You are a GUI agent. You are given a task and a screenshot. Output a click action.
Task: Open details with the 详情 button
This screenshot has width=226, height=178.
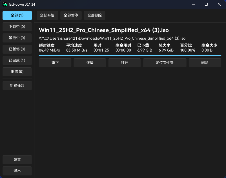(x=90, y=63)
